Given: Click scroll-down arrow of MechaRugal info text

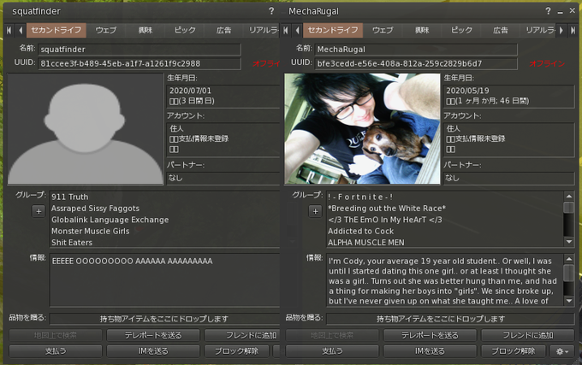Looking at the screenshot, I should [568, 301].
